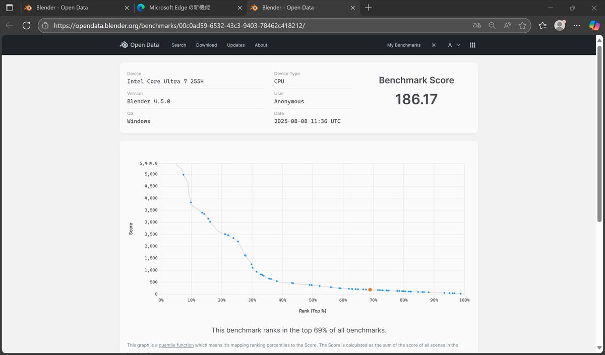Open the user account dropdown
Image resolution: width=605 pixels, height=355 pixels.
tap(454, 45)
